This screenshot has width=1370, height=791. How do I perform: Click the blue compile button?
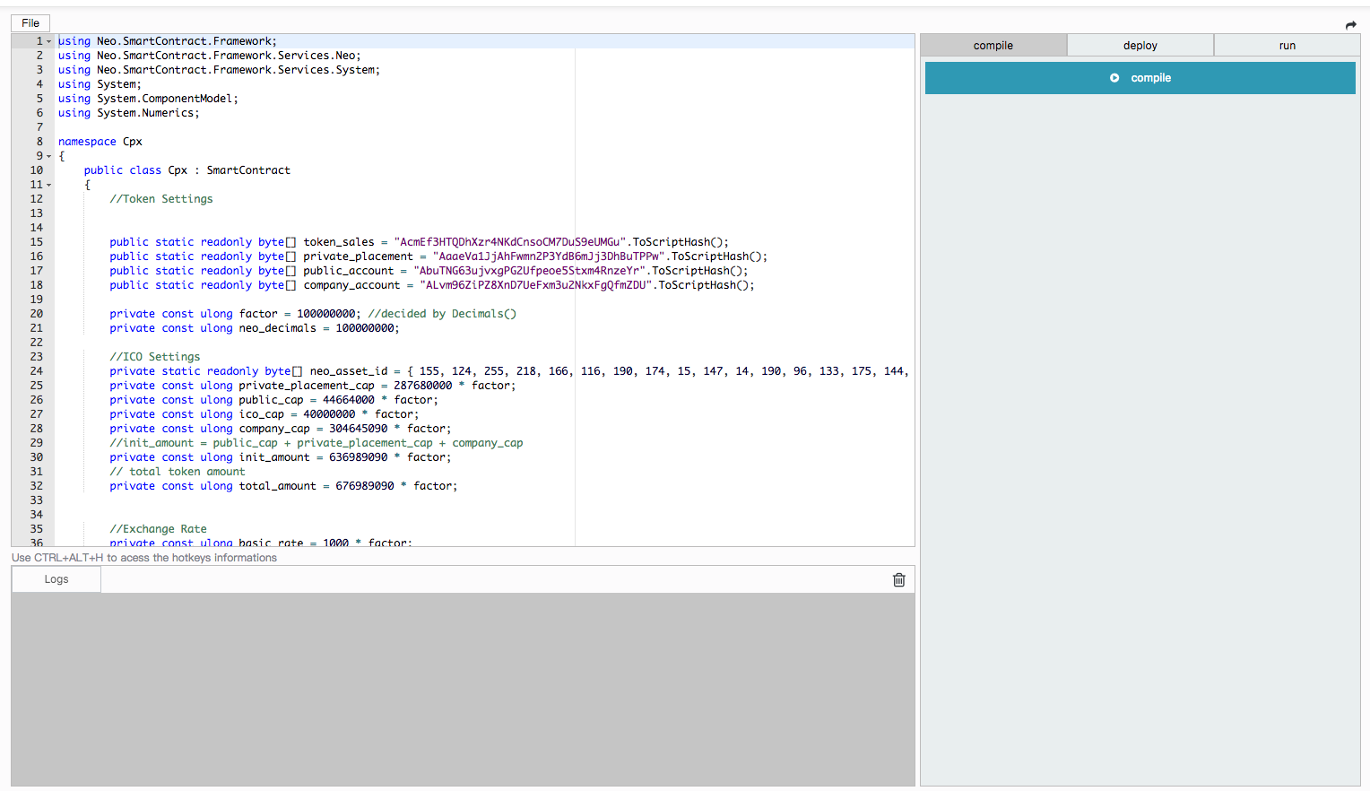1140,78
